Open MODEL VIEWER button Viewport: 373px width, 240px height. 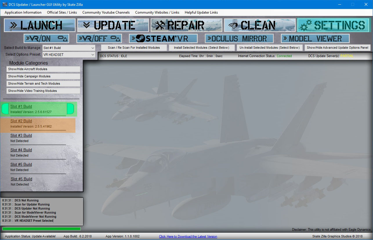coord(315,39)
